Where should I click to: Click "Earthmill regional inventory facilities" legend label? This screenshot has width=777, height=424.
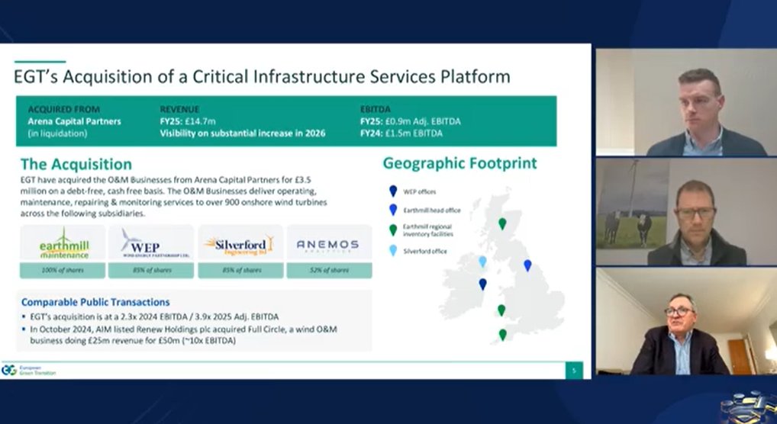pyautogui.click(x=428, y=230)
